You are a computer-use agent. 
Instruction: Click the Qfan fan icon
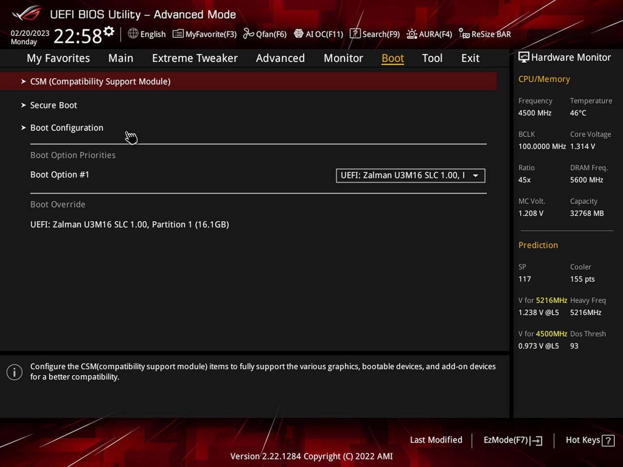tap(248, 34)
